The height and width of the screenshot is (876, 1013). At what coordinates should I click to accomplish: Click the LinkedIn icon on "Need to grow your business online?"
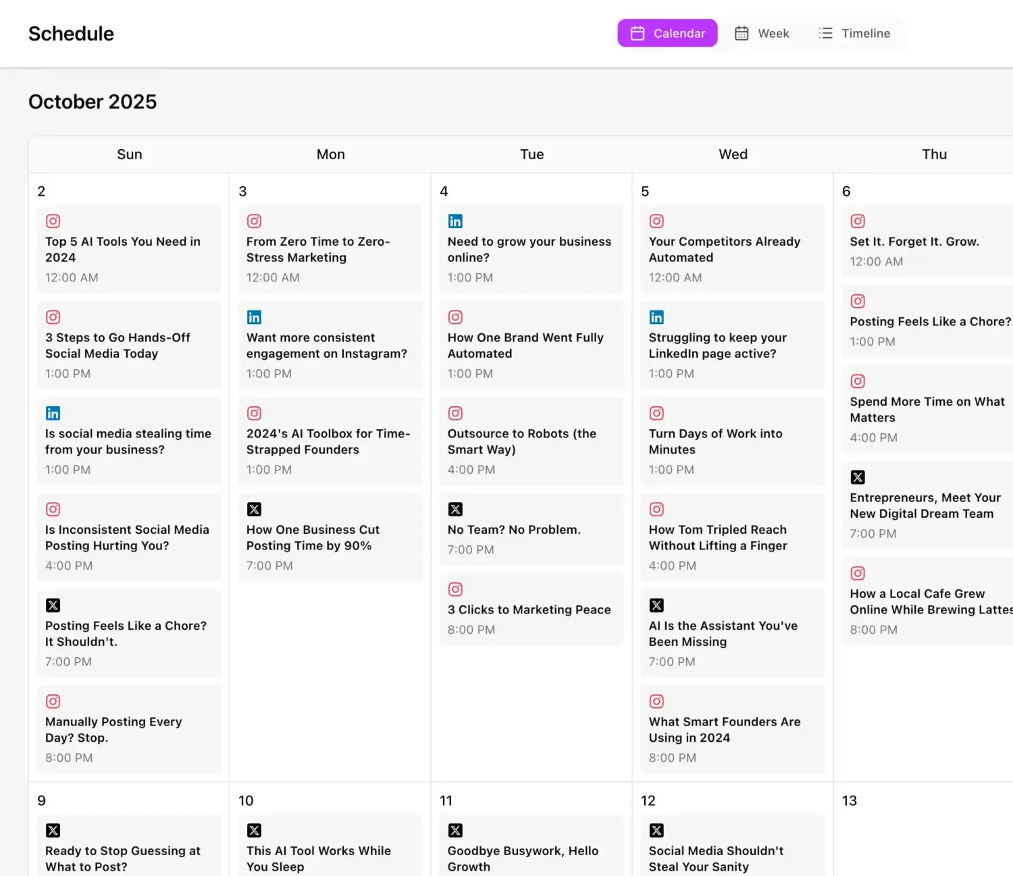pyautogui.click(x=456, y=221)
